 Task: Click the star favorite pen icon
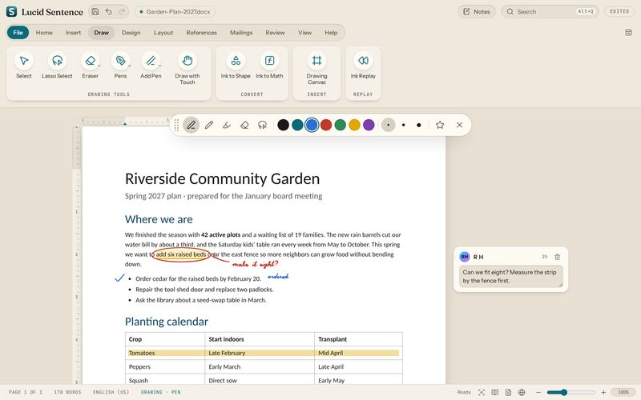440,125
